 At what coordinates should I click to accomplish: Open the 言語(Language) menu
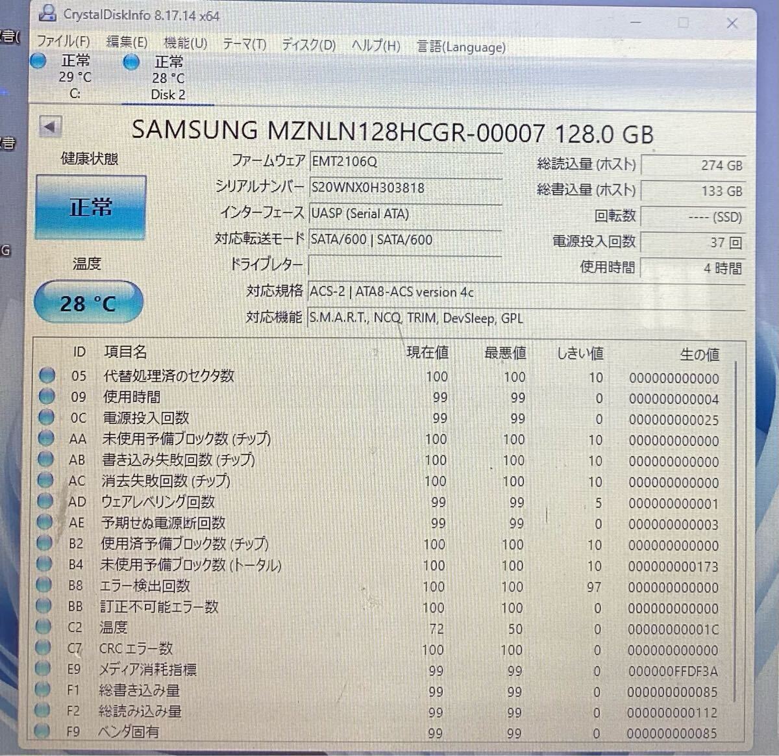pyautogui.click(x=461, y=47)
